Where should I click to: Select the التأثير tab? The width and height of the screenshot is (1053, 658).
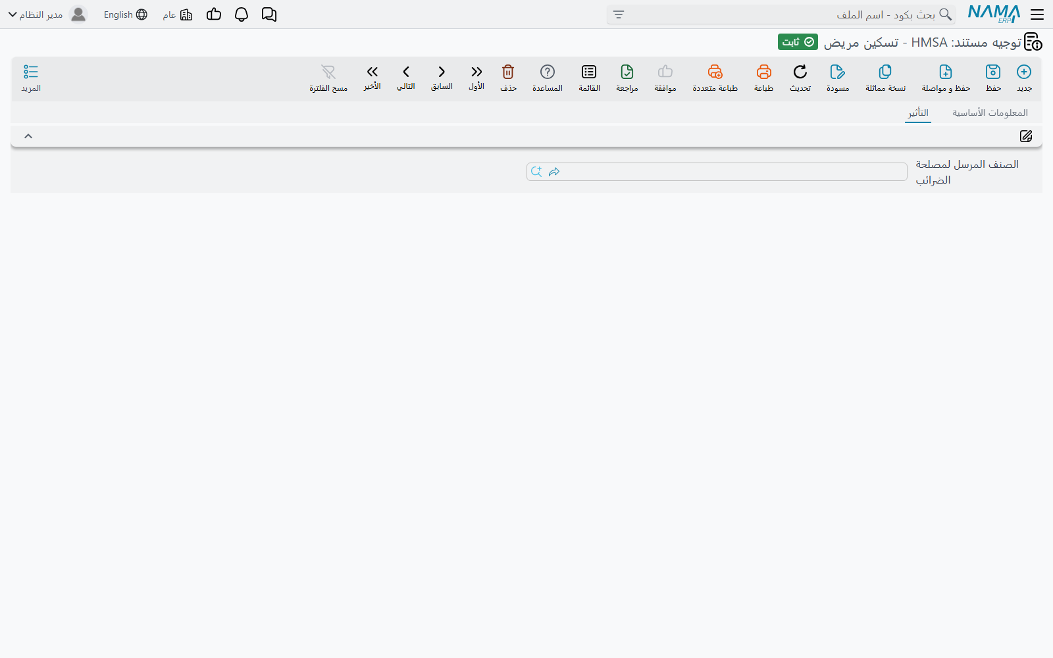tap(918, 113)
